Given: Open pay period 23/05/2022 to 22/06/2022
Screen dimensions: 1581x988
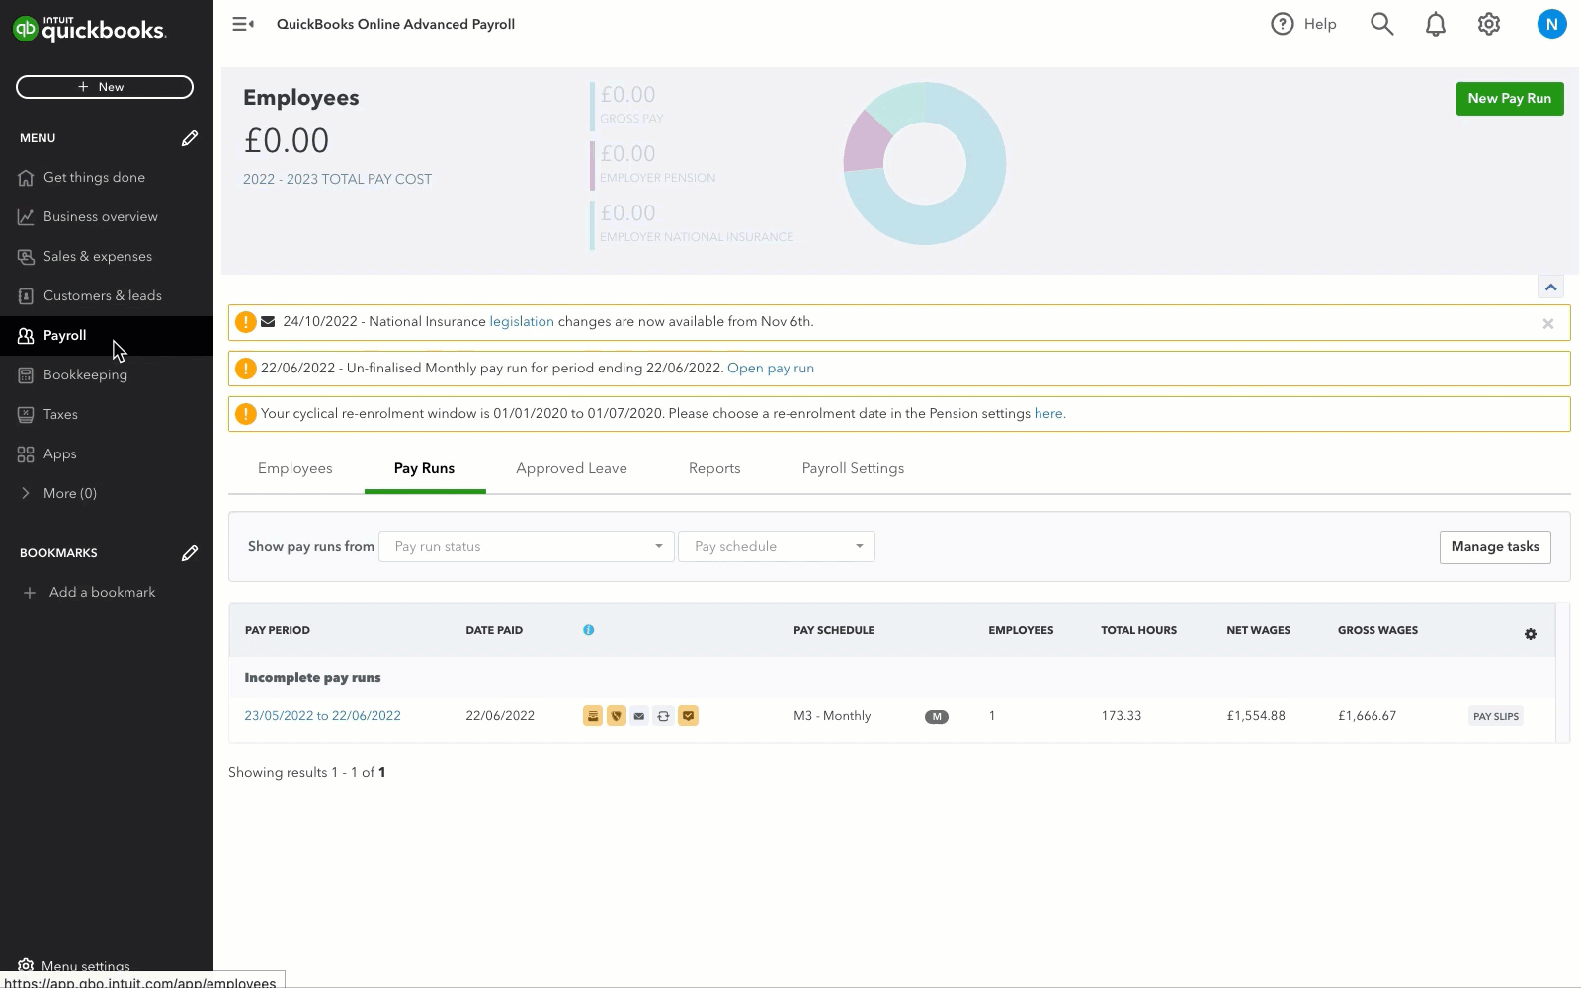Looking at the screenshot, I should [x=322, y=716].
